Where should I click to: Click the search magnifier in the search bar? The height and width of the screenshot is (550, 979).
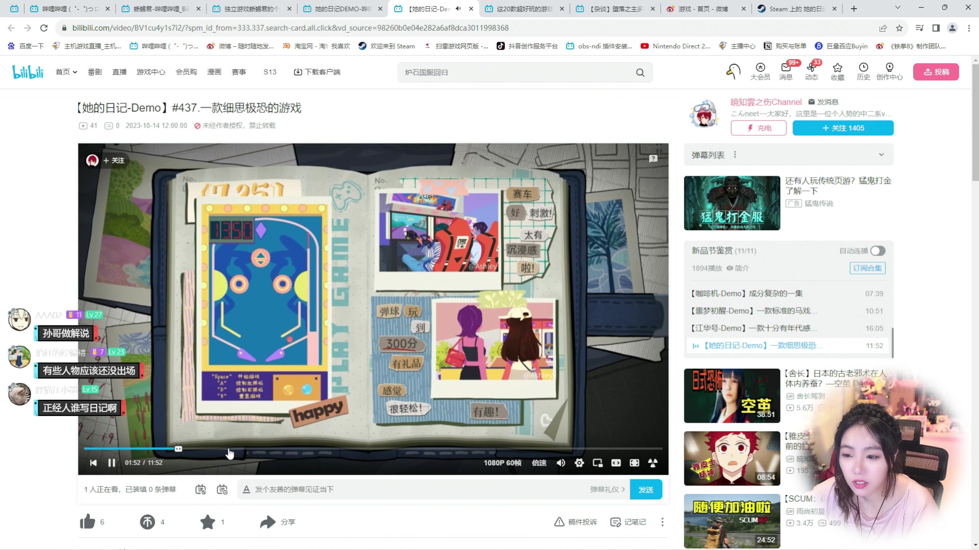[640, 72]
